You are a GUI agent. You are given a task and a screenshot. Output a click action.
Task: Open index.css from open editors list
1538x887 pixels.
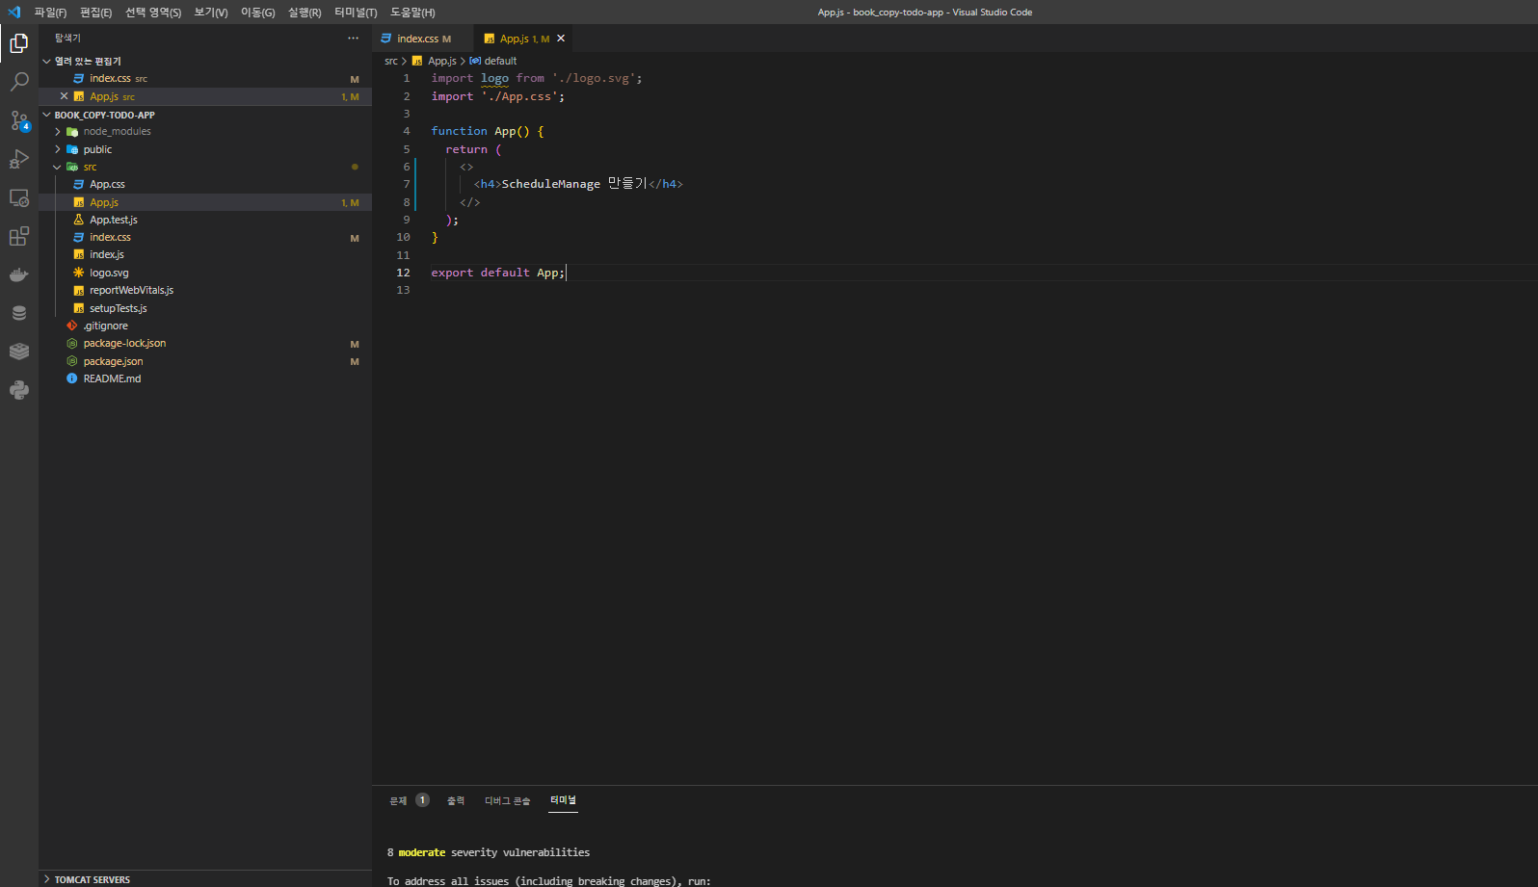(205, 78)
